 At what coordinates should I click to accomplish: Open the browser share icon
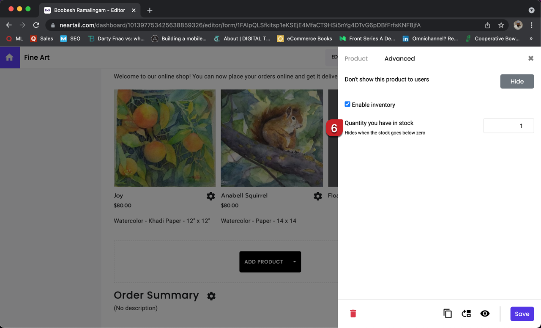point(487,25)
